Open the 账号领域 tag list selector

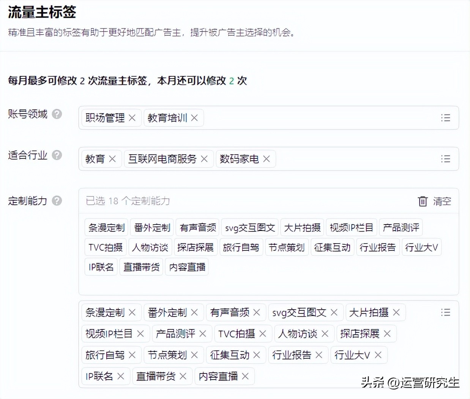(x=445, y=118)
